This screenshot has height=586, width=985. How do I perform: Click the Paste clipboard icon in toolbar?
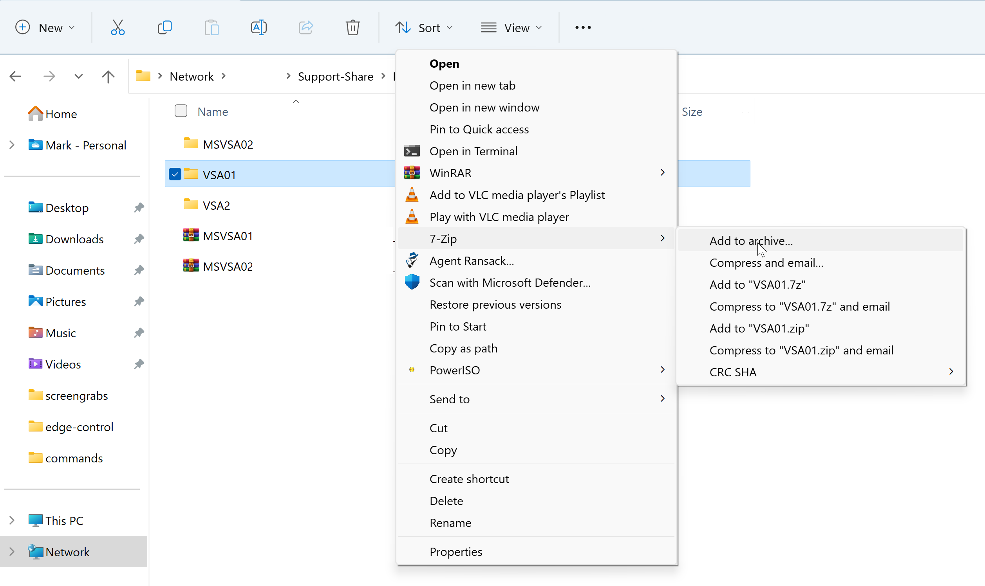pos(211,28)
